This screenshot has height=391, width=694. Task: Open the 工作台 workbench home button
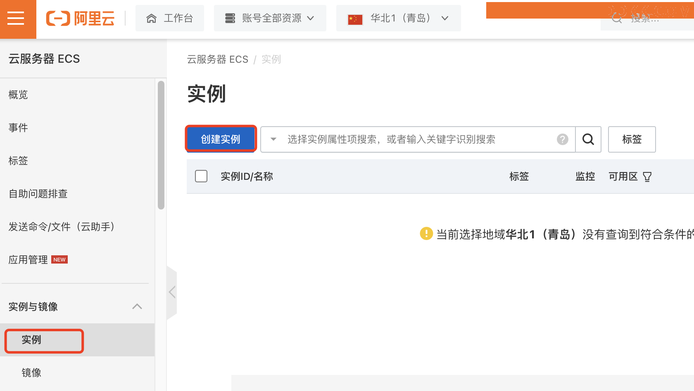[x=170, y=18]
